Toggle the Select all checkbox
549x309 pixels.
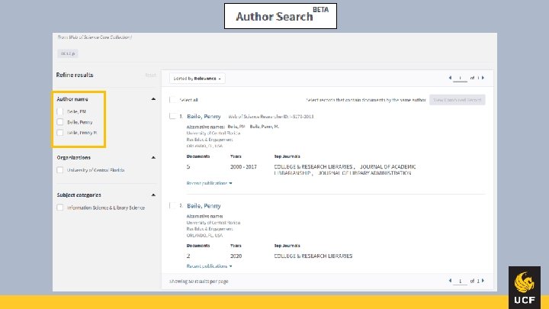pyautogui.click(x=172, y=100)
